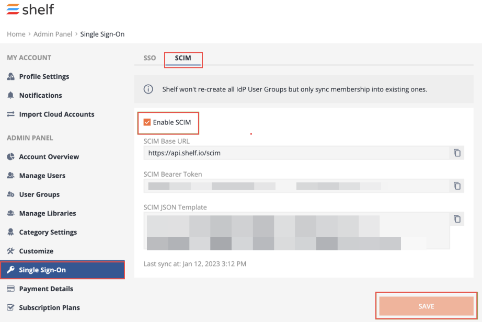Click the SCIM JSON Template text area
Viewport: 482px width, 322px height.
pos(296,231)
